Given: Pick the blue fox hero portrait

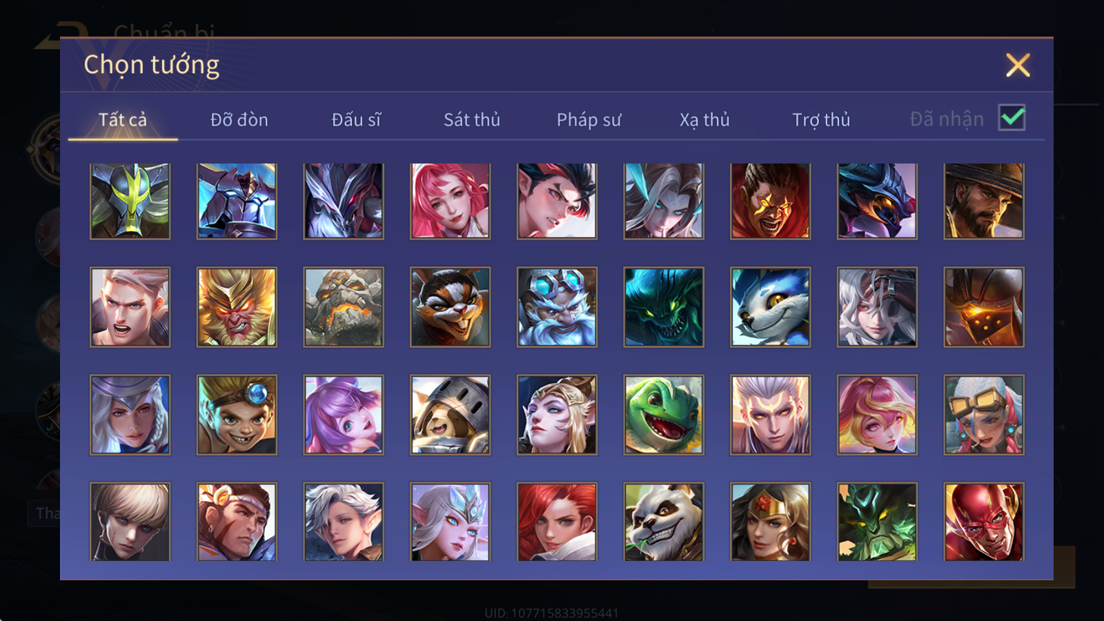Looking at the screenshot, I should point(770,307).
